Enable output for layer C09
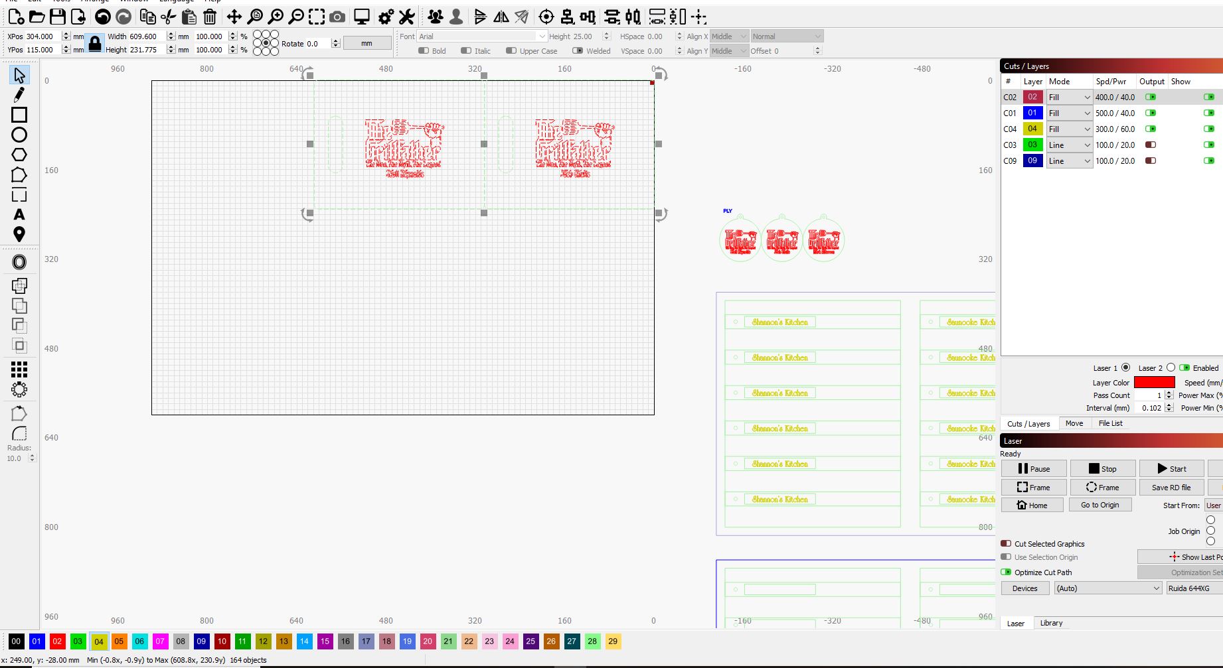The image size is (1223, 668). click(x=1151, y=161)
